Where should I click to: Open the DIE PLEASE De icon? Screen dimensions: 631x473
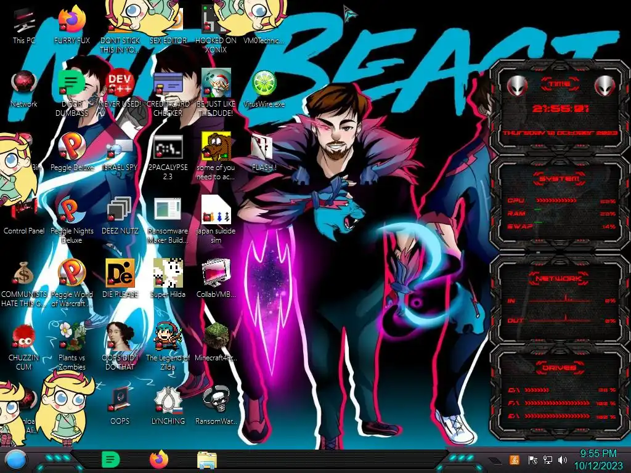tap(120, 279)
